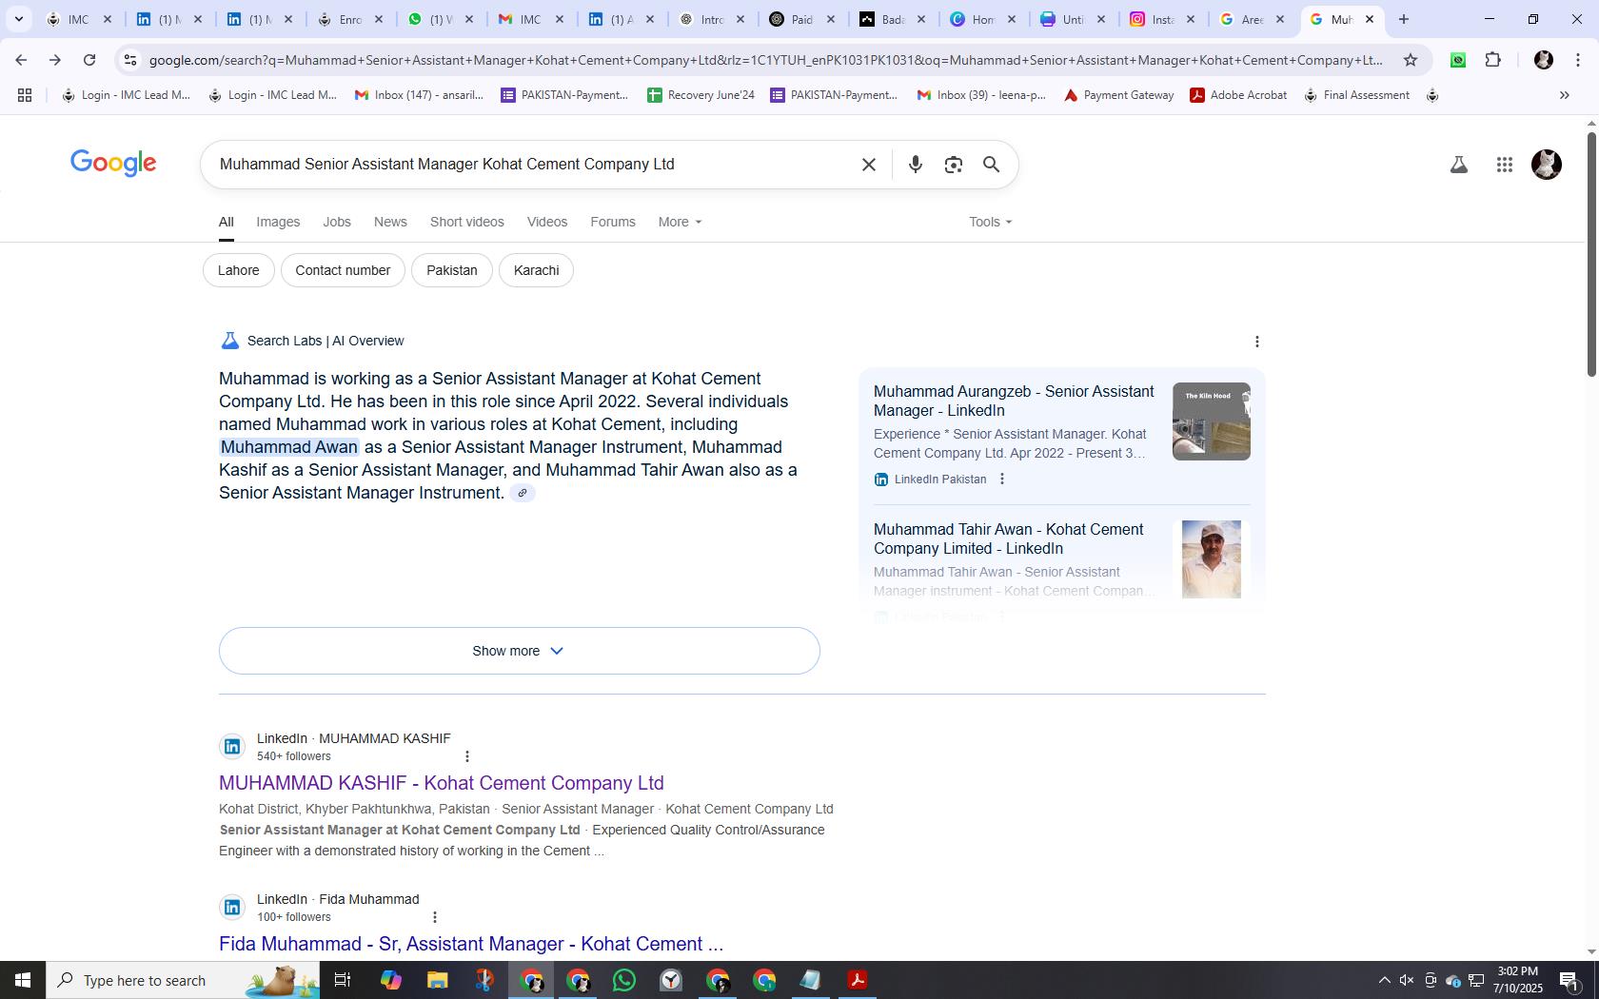Open File Explorer from taskbar

(x=437, y=980)
